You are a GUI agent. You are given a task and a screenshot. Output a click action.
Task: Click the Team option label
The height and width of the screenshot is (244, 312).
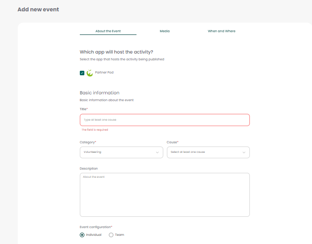119,235
